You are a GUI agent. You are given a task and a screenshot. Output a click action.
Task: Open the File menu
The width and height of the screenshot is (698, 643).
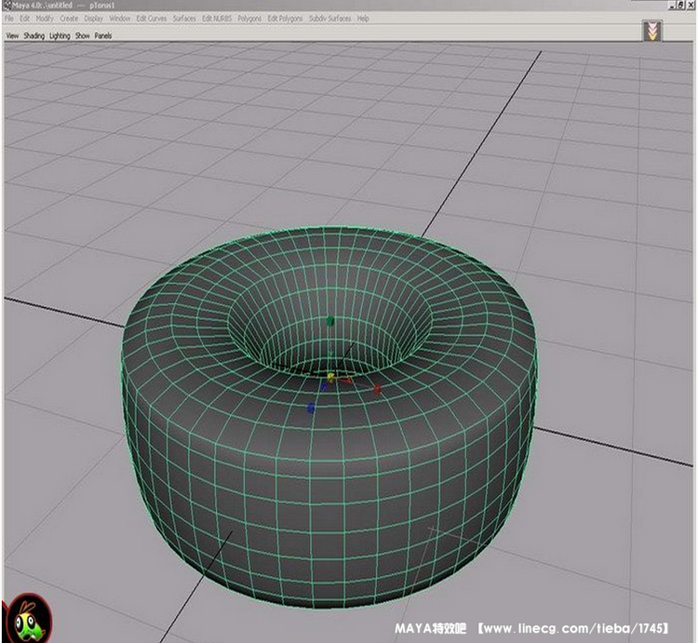click(9, 19)
